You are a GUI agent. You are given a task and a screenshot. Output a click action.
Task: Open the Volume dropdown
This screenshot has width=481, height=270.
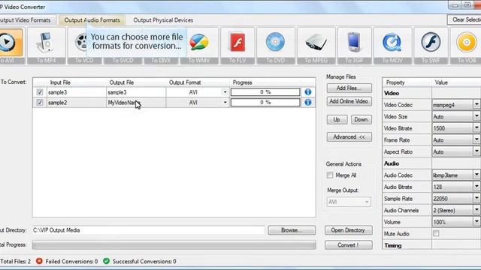point(476,222)
